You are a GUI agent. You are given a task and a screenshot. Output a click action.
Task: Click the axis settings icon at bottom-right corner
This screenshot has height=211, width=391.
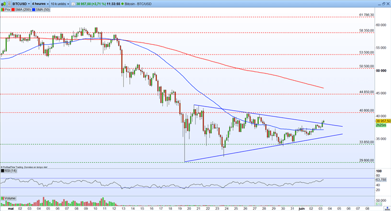[387, 209]
